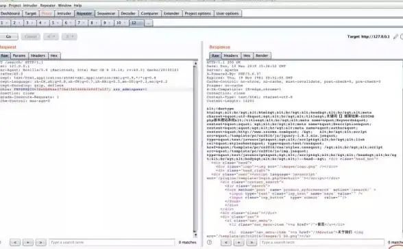Image resolution: width=403 pixels, height=249 pixels.
Task: Click the response search previous-match arrow
Action: [x=226, y=242]
